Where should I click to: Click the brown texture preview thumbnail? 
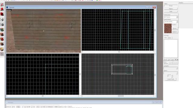(168, 28)
